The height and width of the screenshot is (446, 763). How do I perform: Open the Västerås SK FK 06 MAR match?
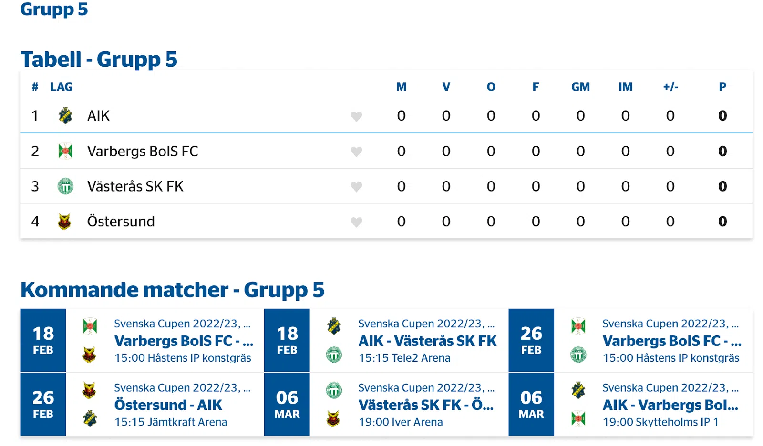pos(426,405)
